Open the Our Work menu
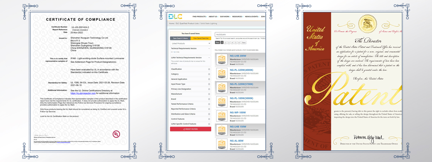Screen dimensions: 432x162 click(225, 17)
